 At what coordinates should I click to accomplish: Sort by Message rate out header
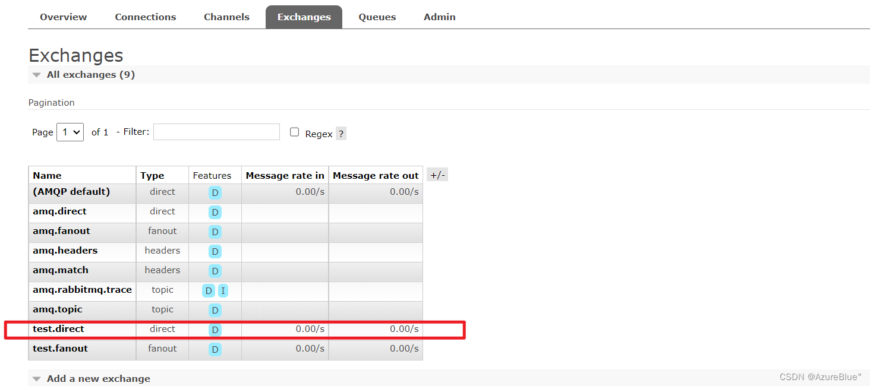(x=376, y=175)
